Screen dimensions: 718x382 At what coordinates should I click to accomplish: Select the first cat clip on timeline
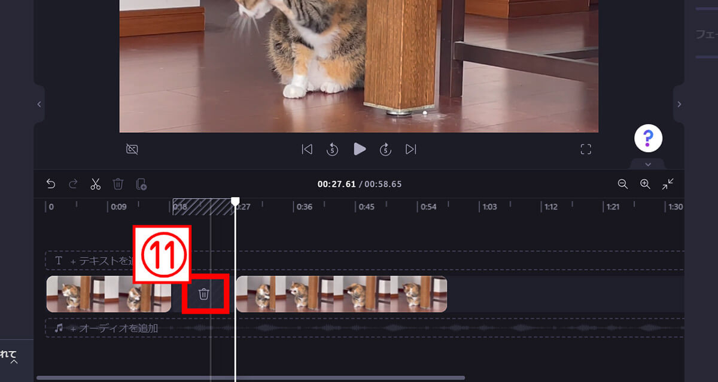pyautogui.click(x=108, y=294)
